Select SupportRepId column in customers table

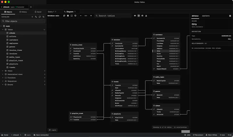pyautogui.click(x=166, y=69)
